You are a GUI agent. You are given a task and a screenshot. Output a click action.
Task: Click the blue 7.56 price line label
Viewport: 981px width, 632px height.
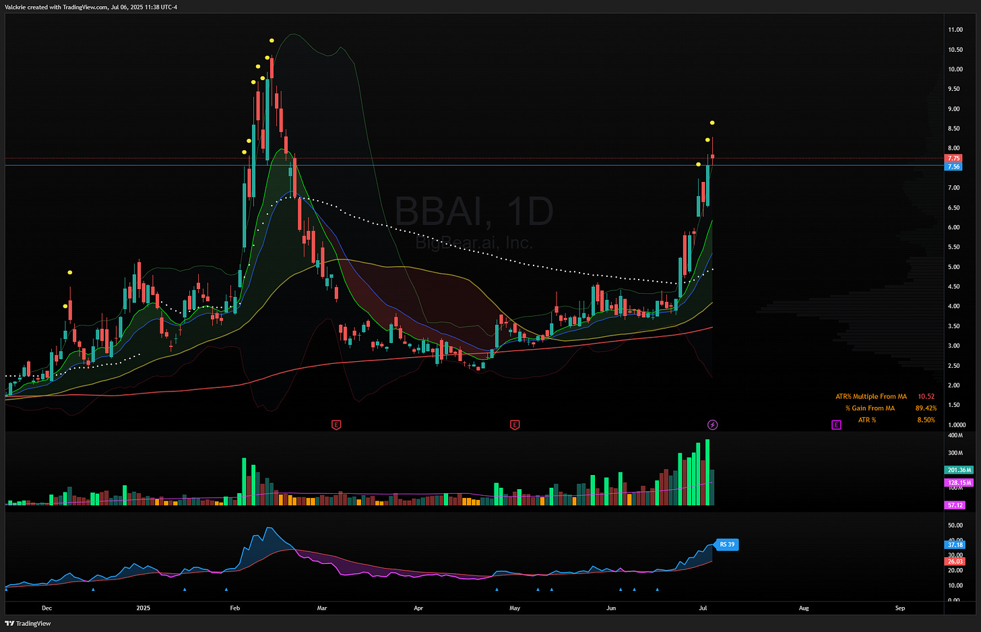point(954,166)
